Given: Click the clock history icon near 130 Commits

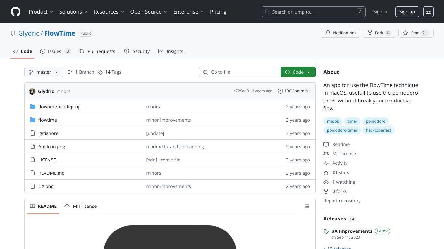Looking at the screenshot, I should tap(281, 91).
